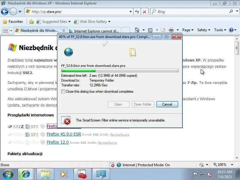Click the Print icon
This screenshot has height=180, width=240.
pyautogui.click(x=171, y=30)
